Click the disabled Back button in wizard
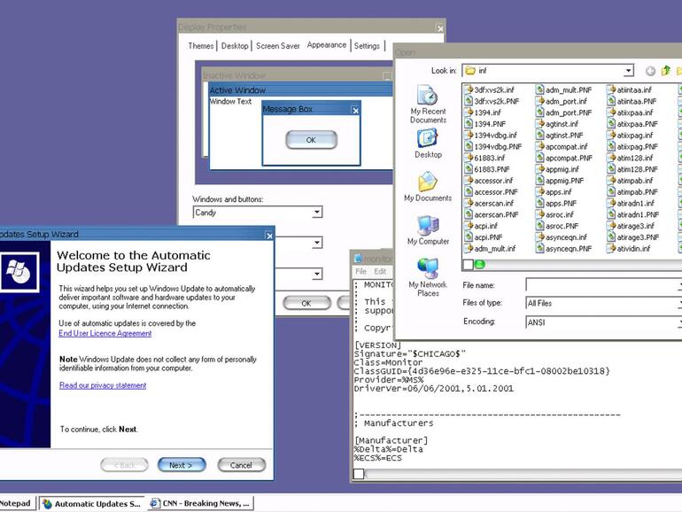 pos(124,465)
